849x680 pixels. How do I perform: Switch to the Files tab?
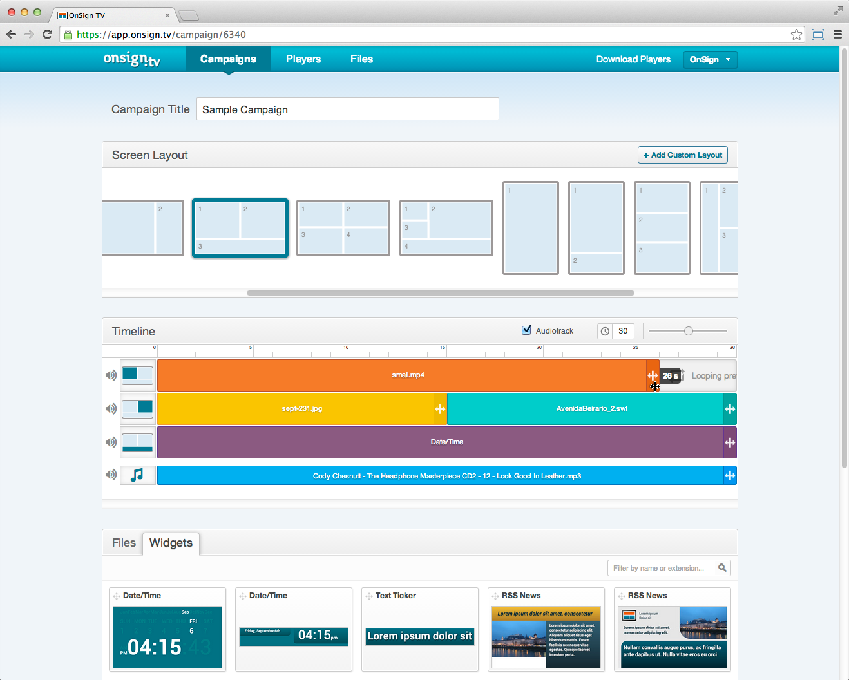(124, 543)
